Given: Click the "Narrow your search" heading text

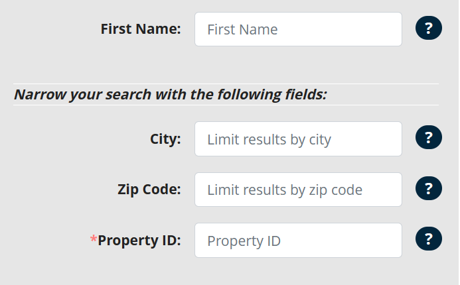Looking at the screenshot, I should (170, 94).
